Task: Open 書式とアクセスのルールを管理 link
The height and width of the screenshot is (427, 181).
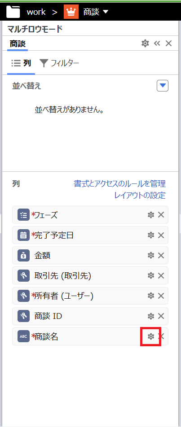Action: [119, 183]
